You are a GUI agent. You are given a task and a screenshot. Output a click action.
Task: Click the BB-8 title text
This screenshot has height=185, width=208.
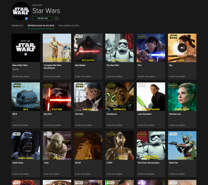click(x=15, y=114)
